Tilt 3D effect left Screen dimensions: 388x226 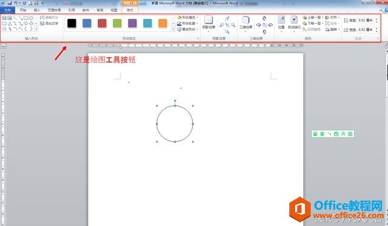click(x=259, y=25)
